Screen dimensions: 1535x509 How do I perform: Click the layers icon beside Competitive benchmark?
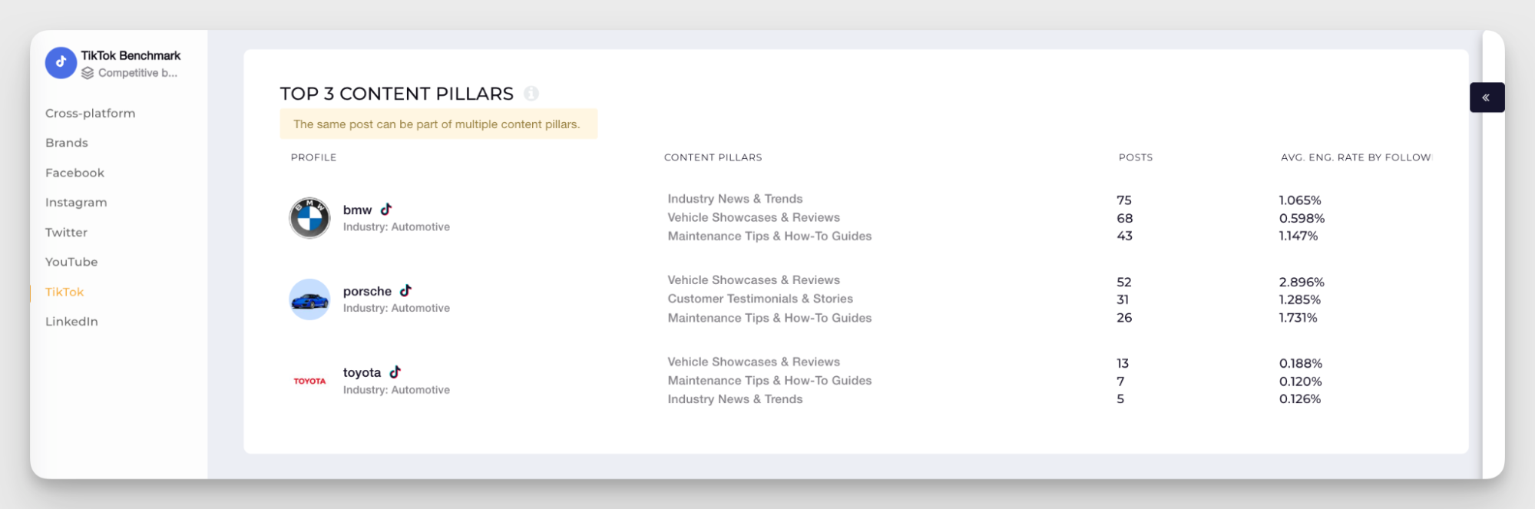point(88,73)
